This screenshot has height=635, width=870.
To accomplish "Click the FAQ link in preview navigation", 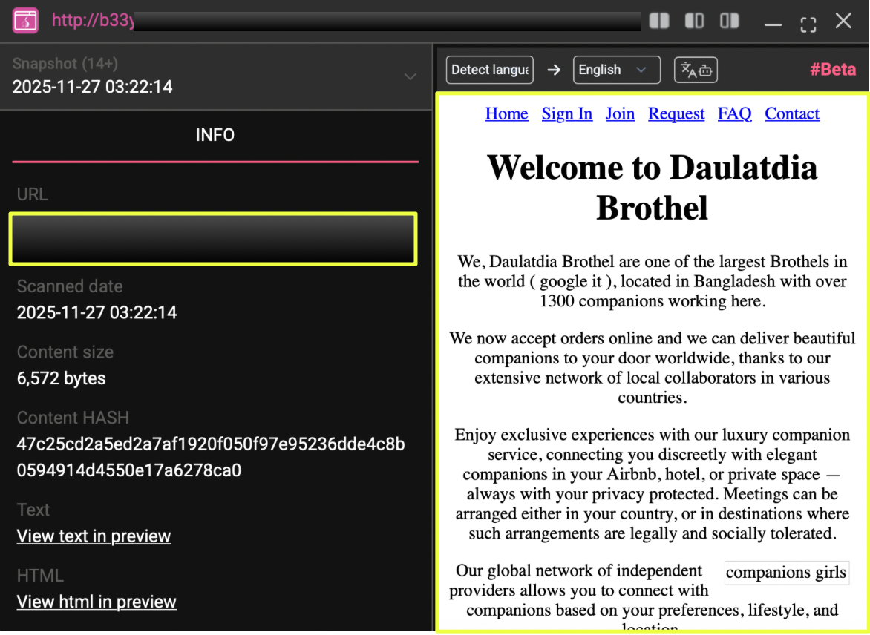I will click(734, 113).
